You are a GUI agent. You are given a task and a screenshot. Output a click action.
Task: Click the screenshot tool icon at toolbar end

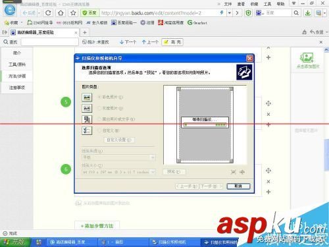[x=318, y=13]
